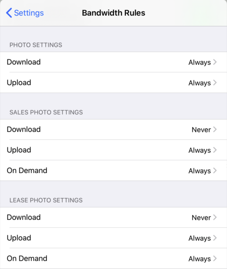Open Sales Photo On Demand row
The height and width of the screenshot is (269, 227).
tap(113, 171)
